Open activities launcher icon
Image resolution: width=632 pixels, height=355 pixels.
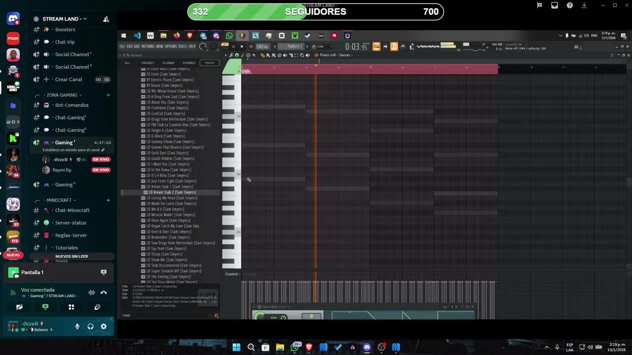[x=71, y=307]
